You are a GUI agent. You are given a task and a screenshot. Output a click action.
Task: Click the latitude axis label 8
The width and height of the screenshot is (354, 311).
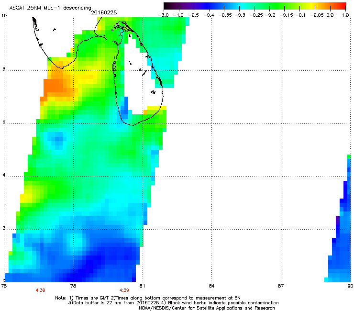pyautogui.click(x=4, y=69)
